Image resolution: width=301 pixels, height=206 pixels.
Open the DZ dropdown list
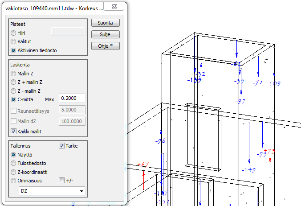point(52,191)
